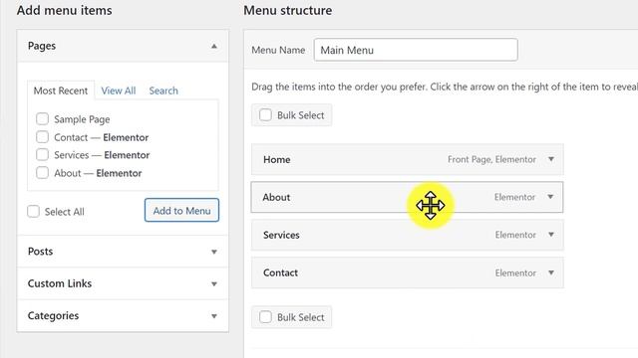The width and height of the screenshot is (638, 358).
Task: Click the 'Add menu items' heading
Action: (x=64, y=10)
